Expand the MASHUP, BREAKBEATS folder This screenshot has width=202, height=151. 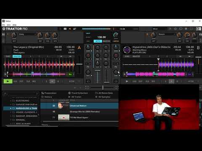11,116
